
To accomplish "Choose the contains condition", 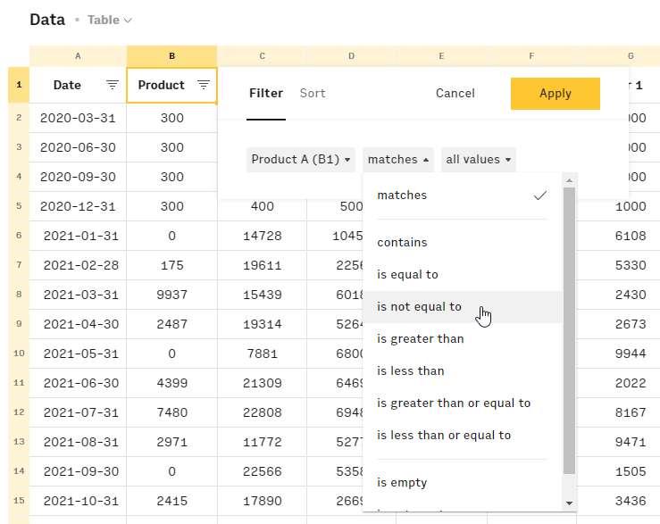I will click(462, 243).
